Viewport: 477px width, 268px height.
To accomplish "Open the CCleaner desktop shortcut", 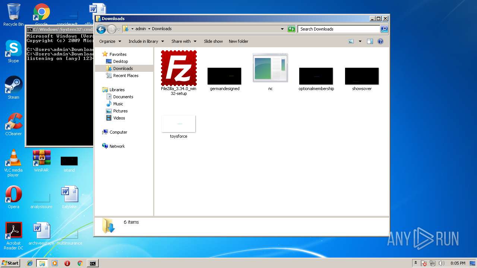I will (13, 124).
